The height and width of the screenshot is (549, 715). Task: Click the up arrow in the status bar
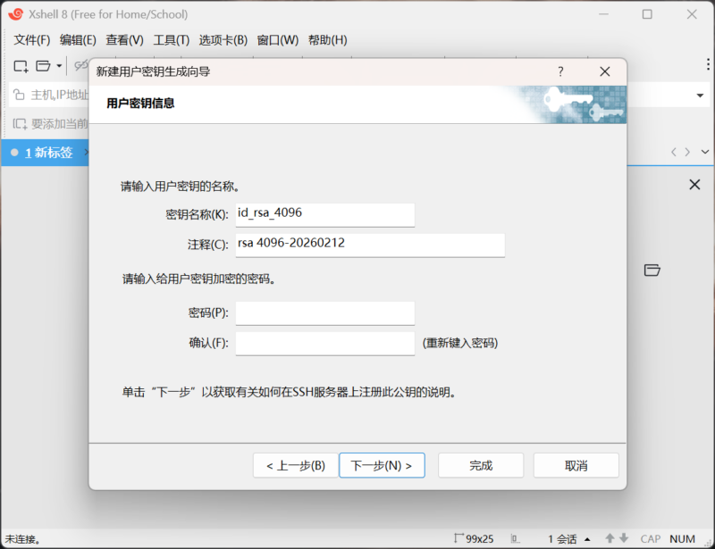coord(610,538)
